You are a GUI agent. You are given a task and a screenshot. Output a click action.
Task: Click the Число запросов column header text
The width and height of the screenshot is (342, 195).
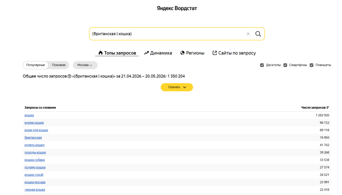point(313,108)
